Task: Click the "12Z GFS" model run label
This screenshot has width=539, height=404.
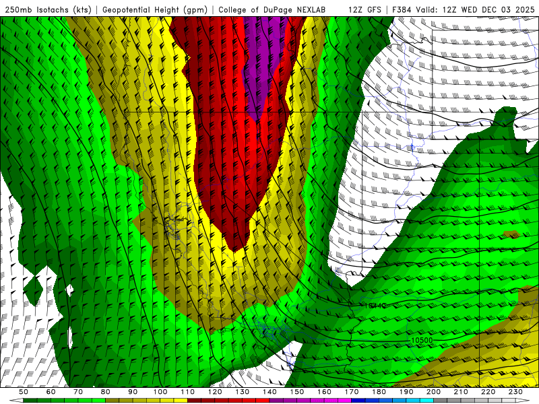Action: 364,9
